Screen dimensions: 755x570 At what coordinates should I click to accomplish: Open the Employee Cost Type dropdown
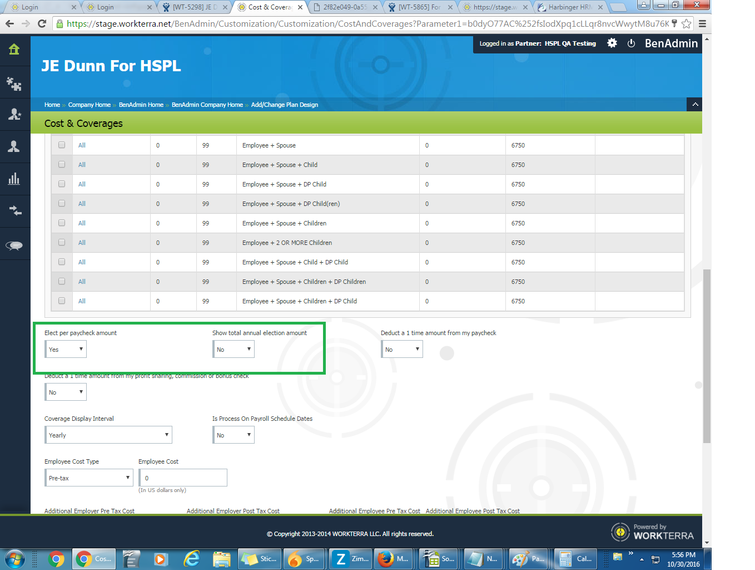pos(89,478)
